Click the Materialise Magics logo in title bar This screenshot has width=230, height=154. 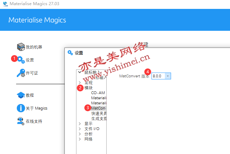[x=5, y=3]
